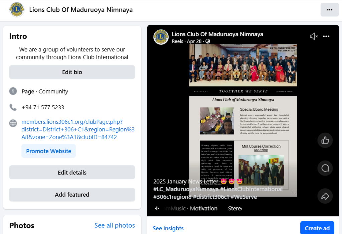
Task: Click the #LionsClubInternational hashtag
Action: 251,189
